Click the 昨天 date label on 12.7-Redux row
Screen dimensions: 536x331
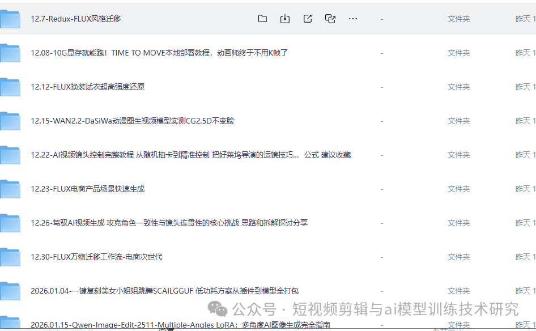pyautogui.click(x=525, y=19)
